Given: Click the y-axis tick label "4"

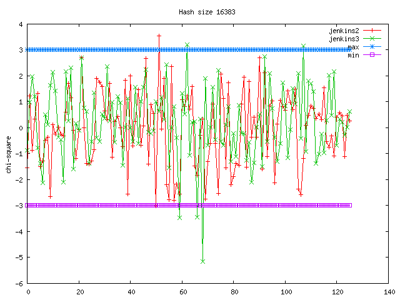Looking at the screenshot, I should click(x=21, y=24).
